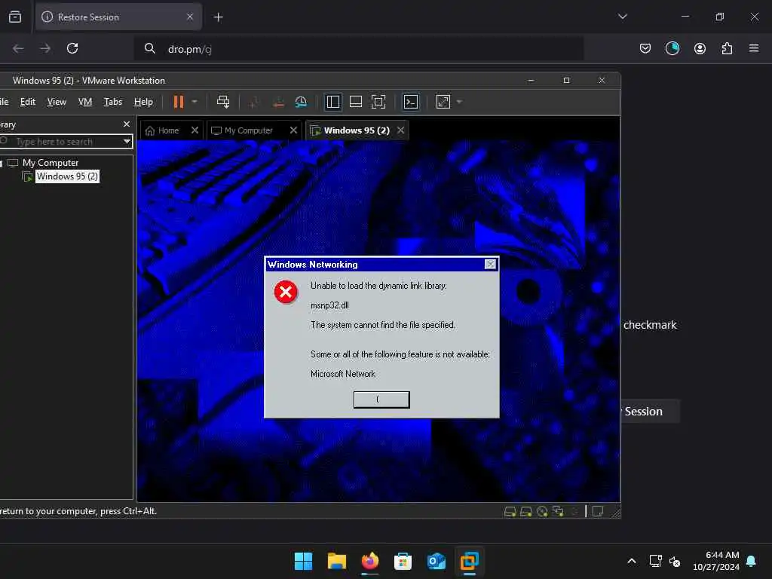772x579 pixels.
Task: Toggle console view icon in VMware toolbar
Action: (x=411, y=102)
